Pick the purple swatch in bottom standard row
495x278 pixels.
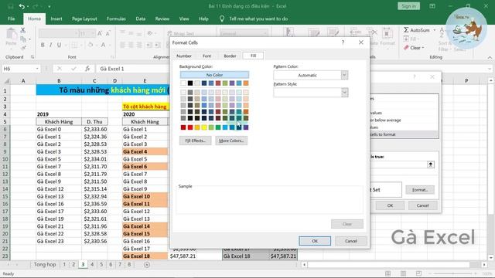[x=246, y=127]
